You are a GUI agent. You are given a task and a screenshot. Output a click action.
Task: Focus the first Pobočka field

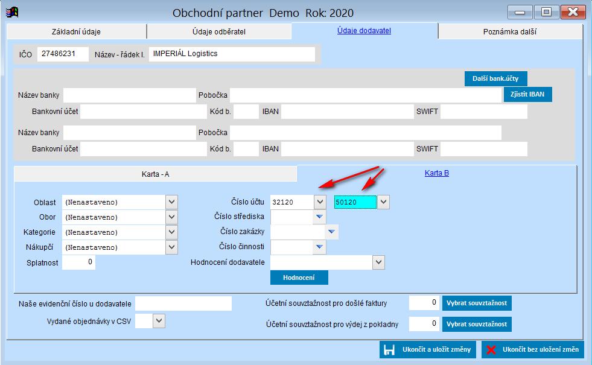point(366,95)
